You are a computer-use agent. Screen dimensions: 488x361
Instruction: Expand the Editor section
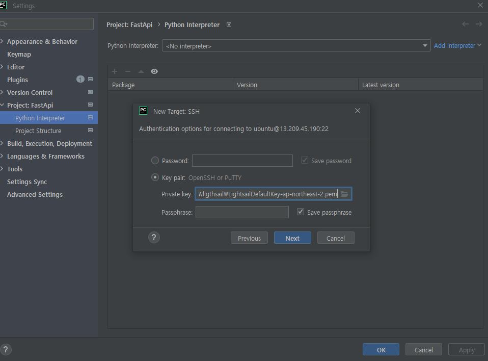pos(2,67)
